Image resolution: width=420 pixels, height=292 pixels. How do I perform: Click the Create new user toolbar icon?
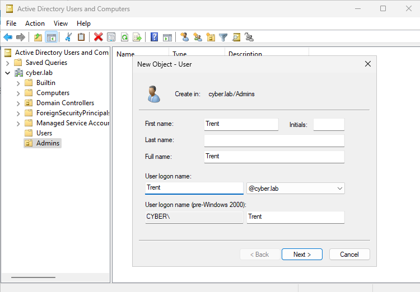click(184, 37)
